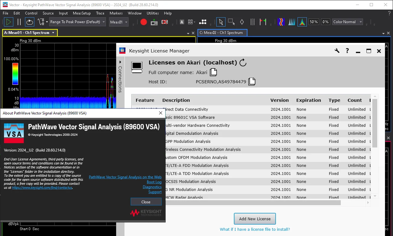Open the Boot Log link
Viewport: 393px width, 236px height.
(x=154, y=182)
